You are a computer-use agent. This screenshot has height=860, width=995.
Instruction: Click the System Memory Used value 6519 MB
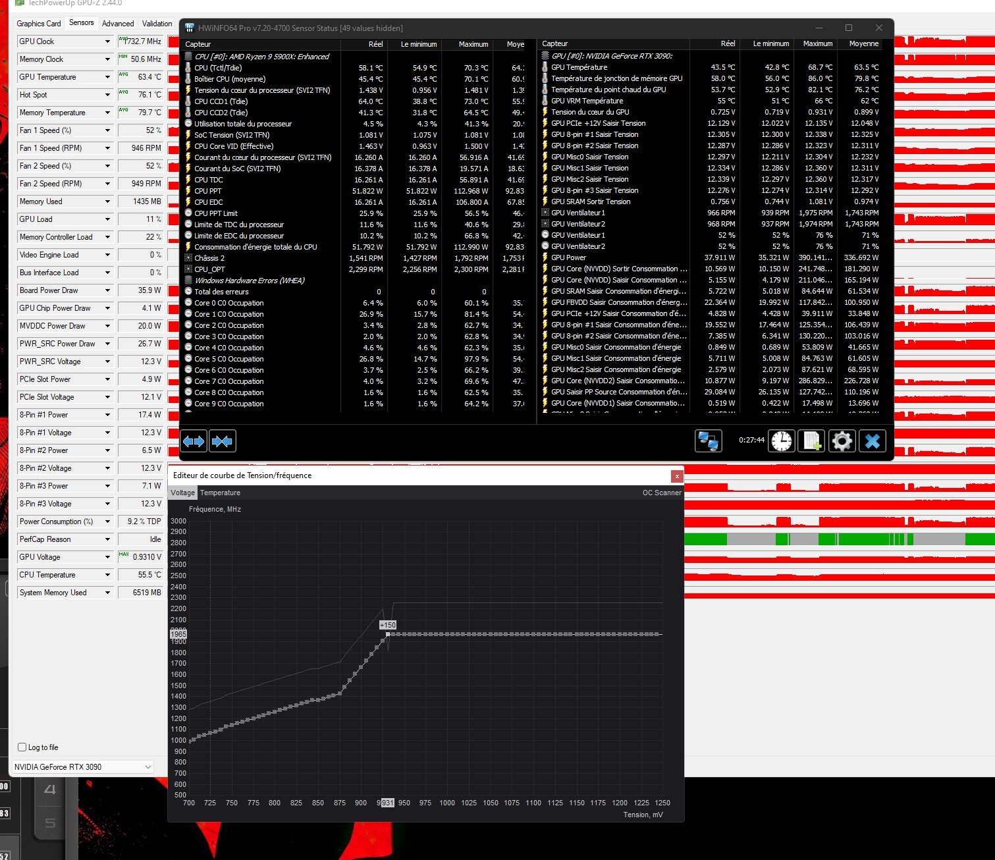(x=140, y=593)
